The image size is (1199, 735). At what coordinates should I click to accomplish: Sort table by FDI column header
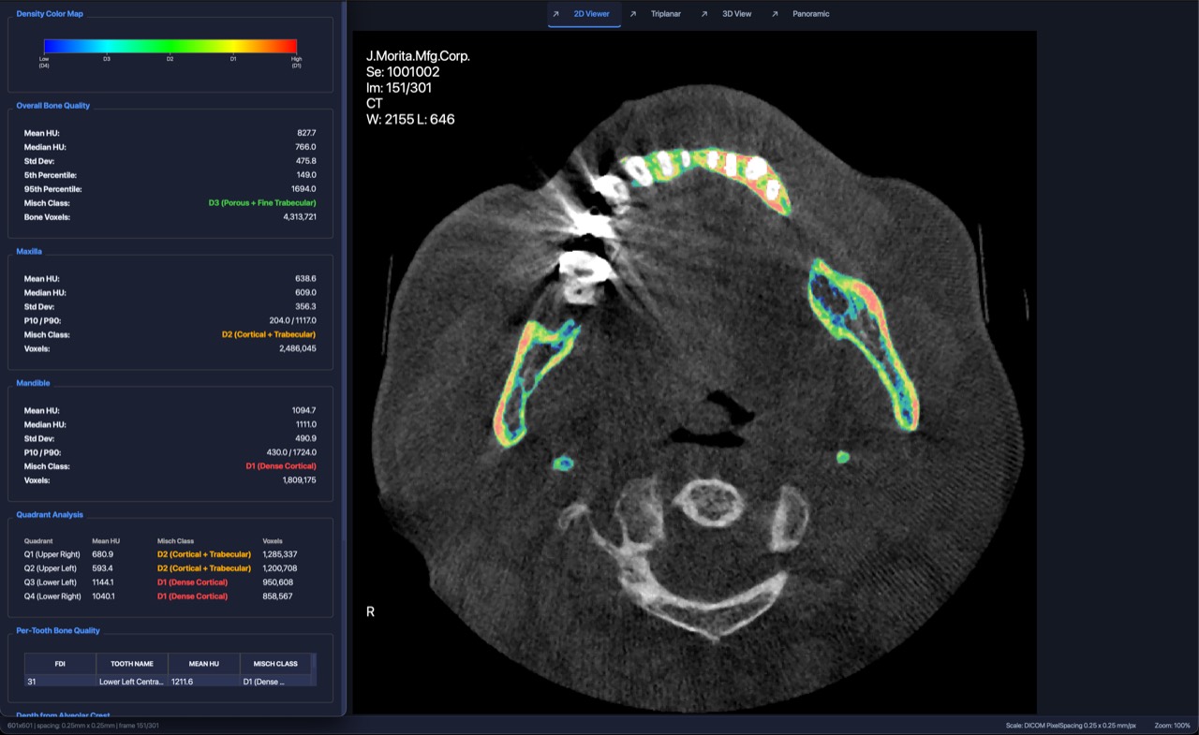[60, 664]
